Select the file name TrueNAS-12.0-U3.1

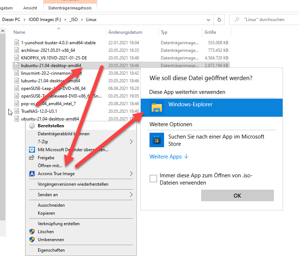(x=39, y=111)
